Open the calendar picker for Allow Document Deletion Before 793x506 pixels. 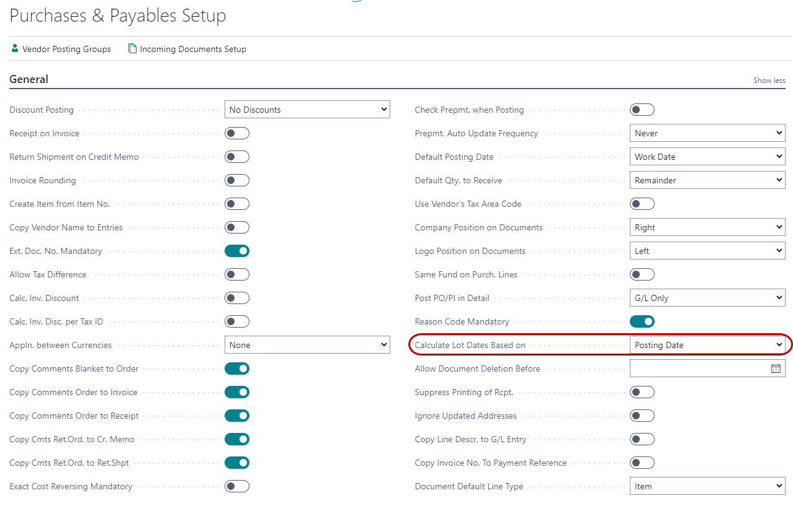(x=776, y=369)
